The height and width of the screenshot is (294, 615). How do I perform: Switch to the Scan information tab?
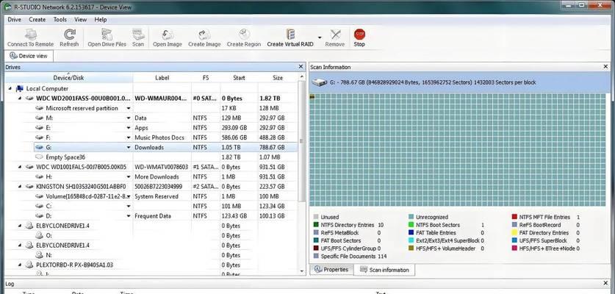click(384, 270)
